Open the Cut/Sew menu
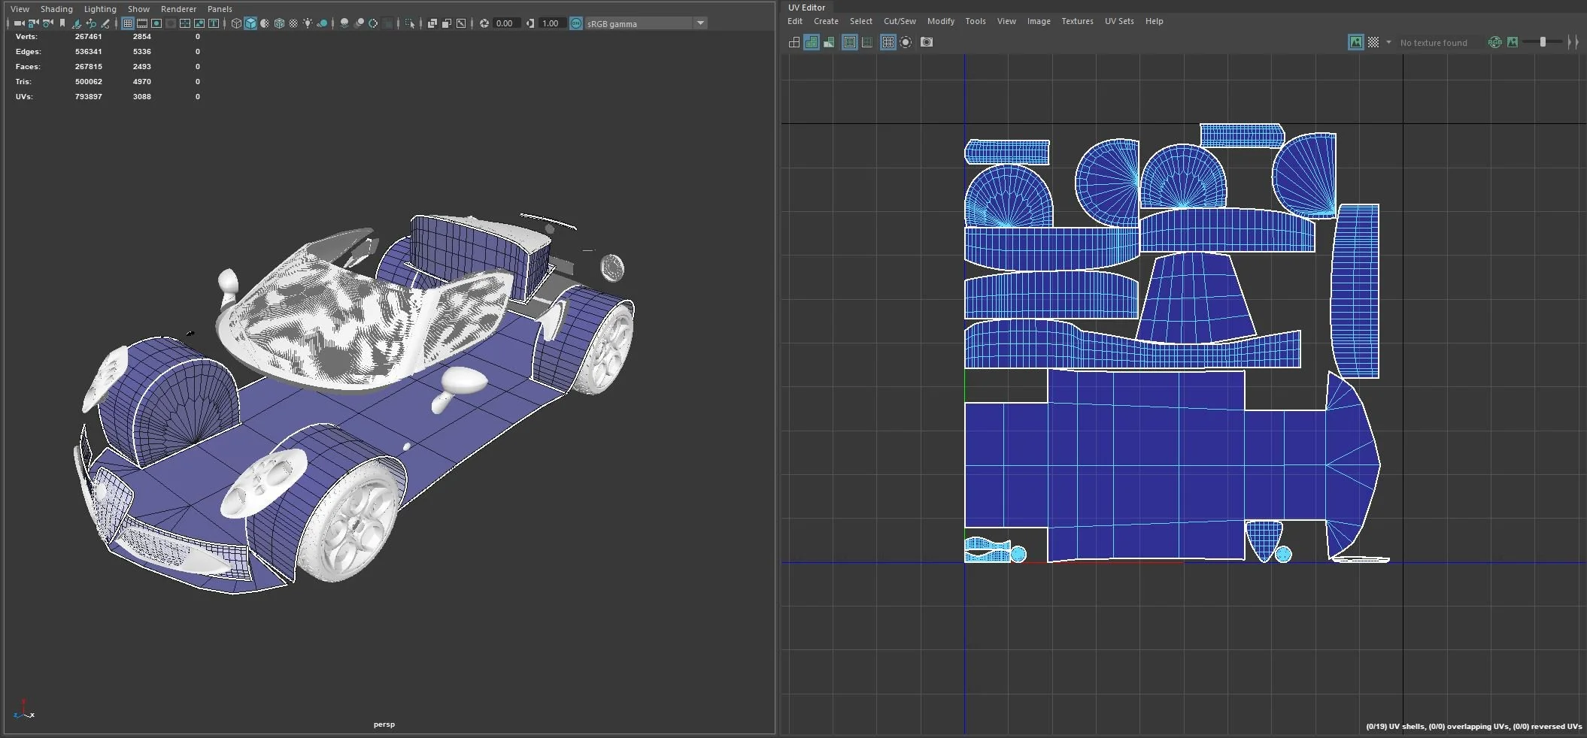 pos(899,21)
